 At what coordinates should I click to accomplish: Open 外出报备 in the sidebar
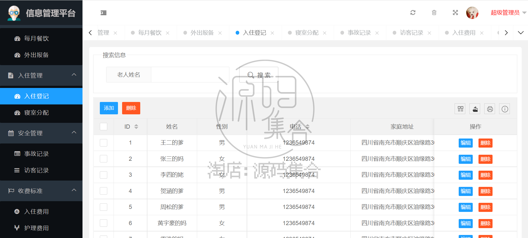(41, 55)
